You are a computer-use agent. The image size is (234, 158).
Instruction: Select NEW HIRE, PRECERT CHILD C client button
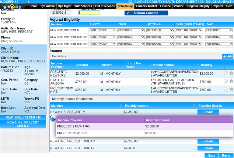click(23, 124)
